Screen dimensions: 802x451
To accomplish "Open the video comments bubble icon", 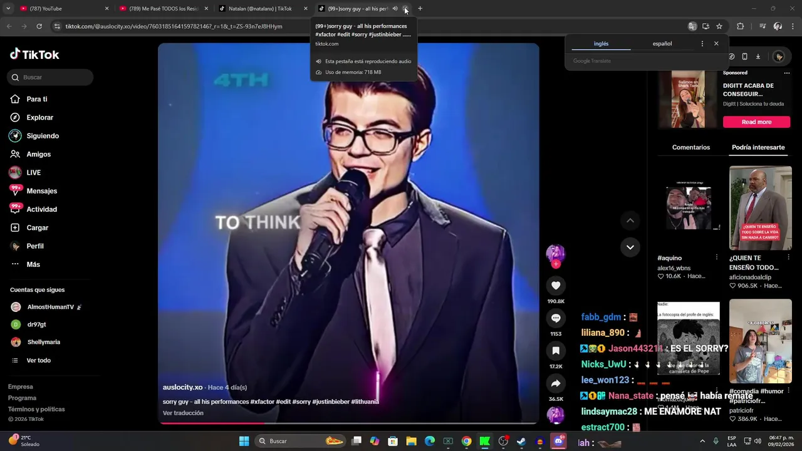I will [556, 318].
